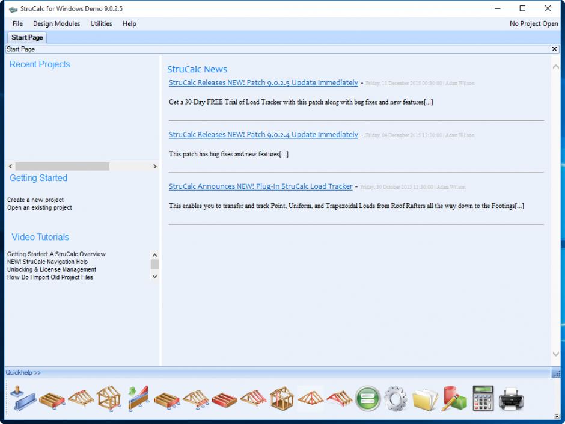The width and height of the screenshot is (565, 424).
Task: Click Video Tutorials list scroll up arrow
Action: (x=155, y=255)
